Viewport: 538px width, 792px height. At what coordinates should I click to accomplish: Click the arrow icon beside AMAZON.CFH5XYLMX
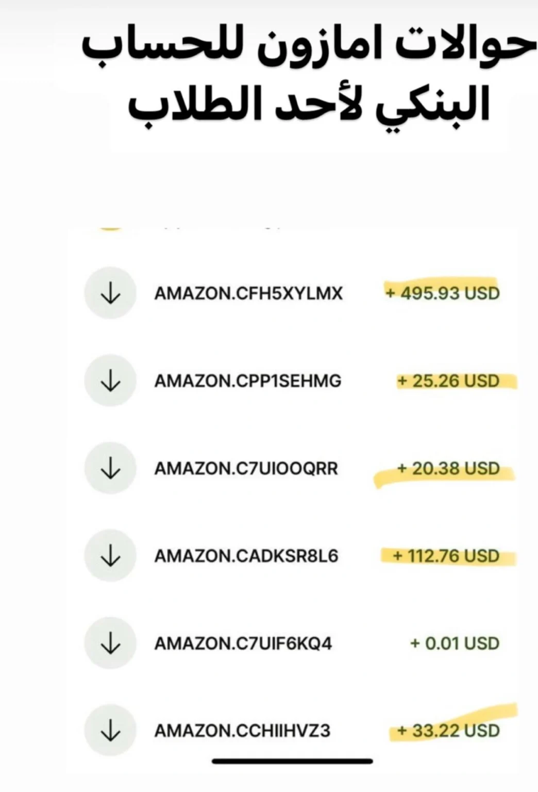point(110,293)
